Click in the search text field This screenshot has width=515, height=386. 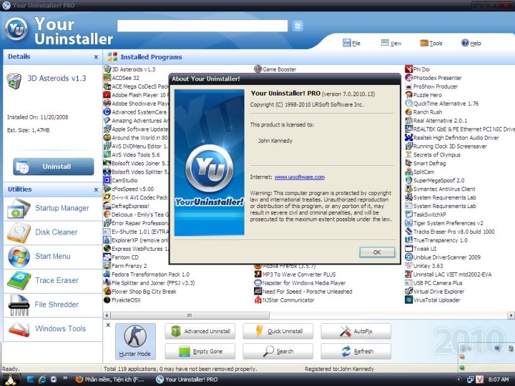tap(202, 26)
